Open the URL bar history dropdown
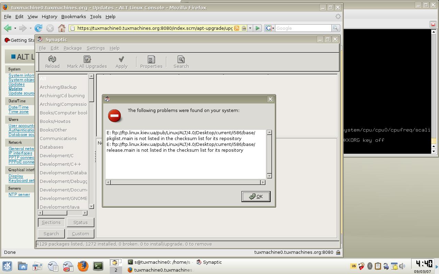Screen dimensions: 439x274 [x=250, y=28]
